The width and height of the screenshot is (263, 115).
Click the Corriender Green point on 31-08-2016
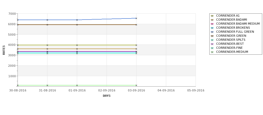click(47, 25)
